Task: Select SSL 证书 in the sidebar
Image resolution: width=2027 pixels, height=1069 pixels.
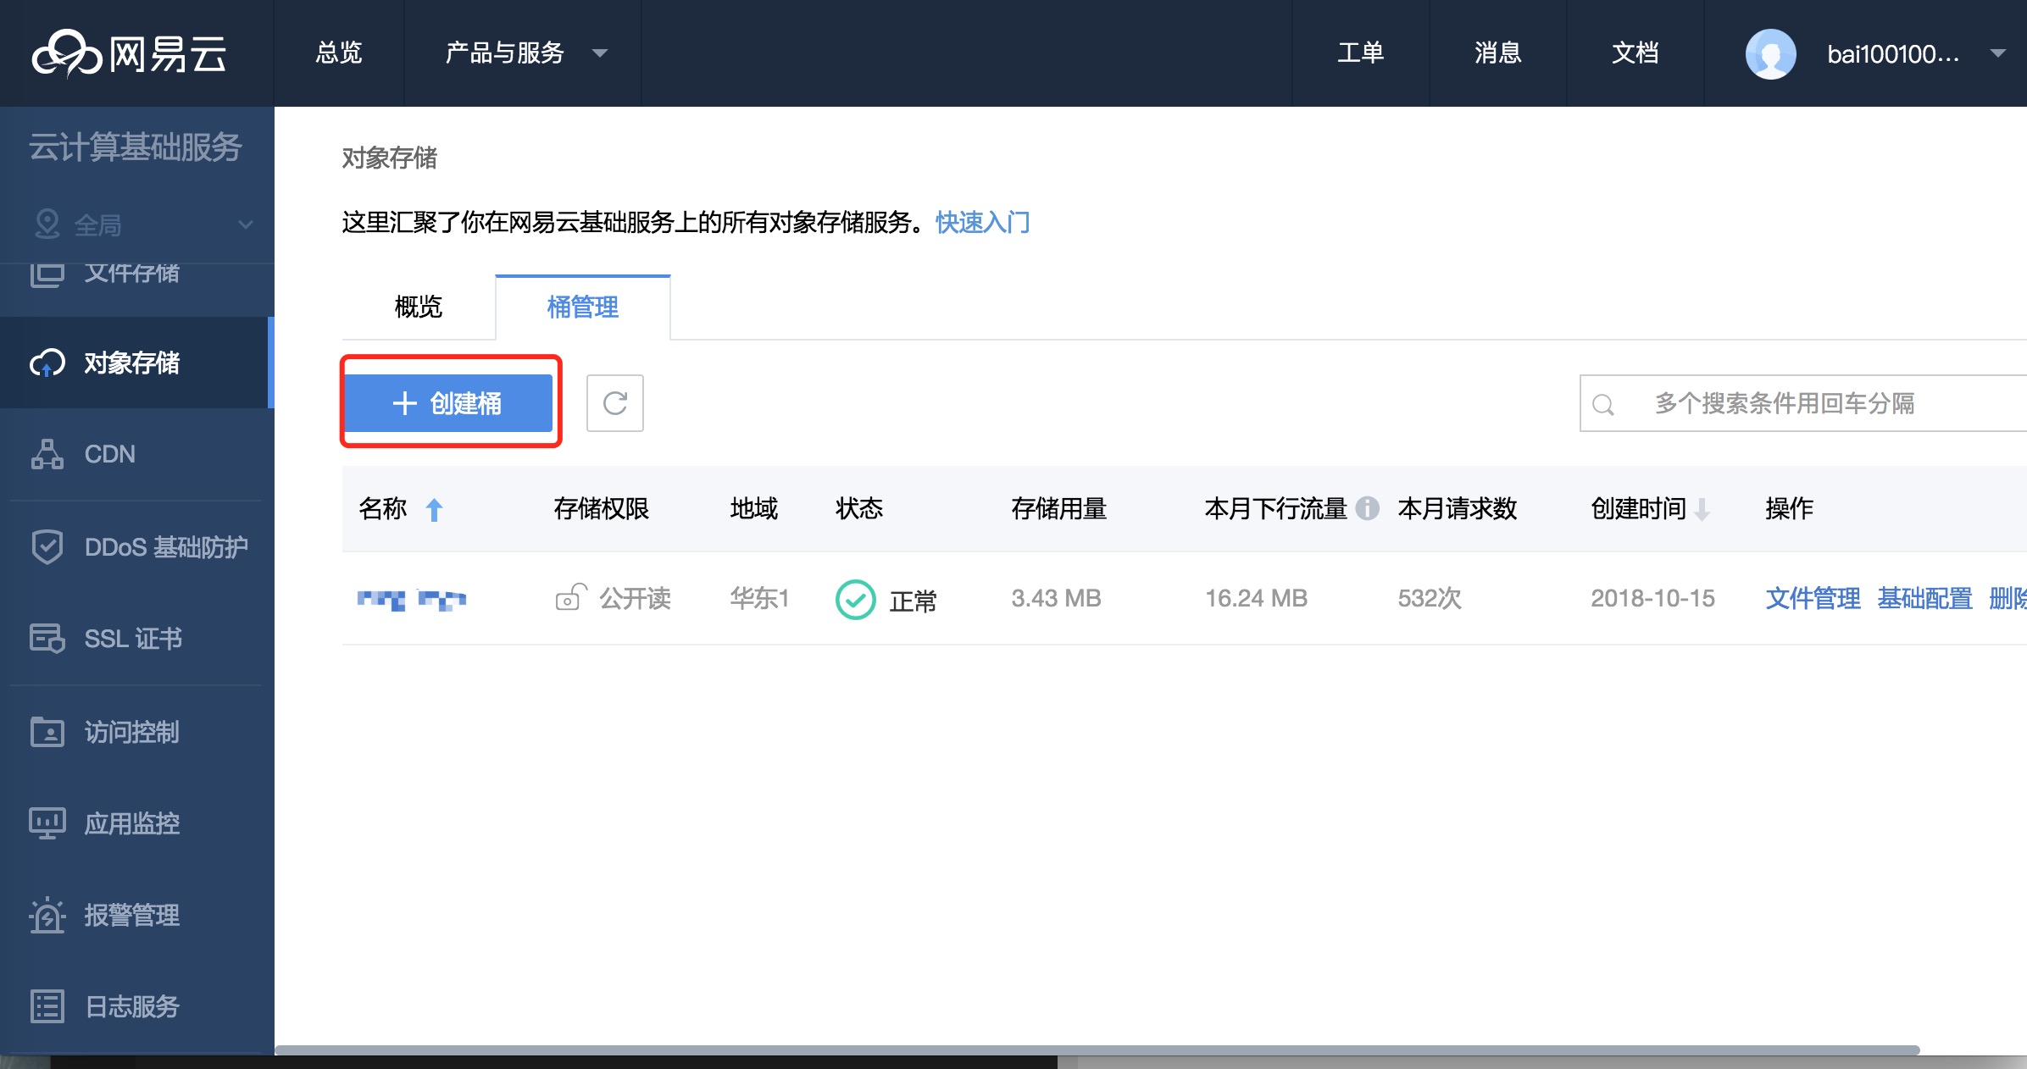Action: [x=136, y=639]
